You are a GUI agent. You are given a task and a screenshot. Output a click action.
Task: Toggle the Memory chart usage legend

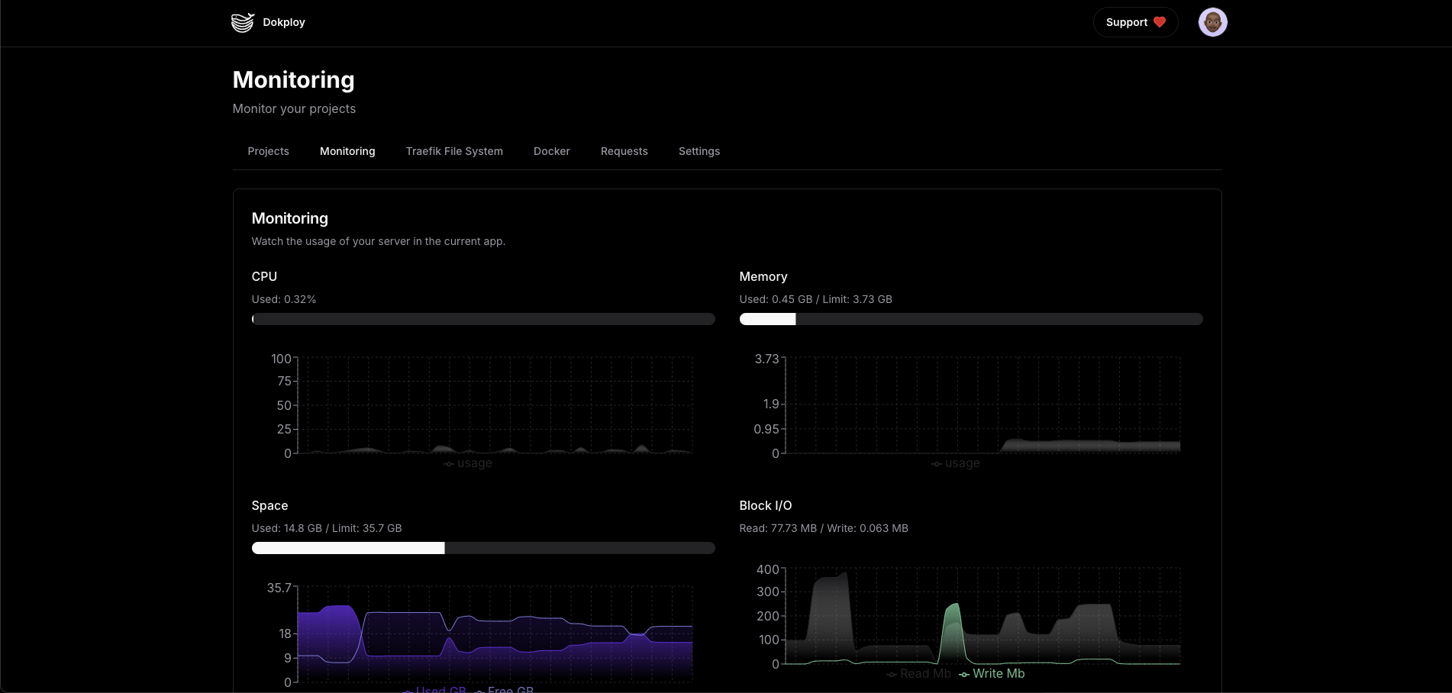(x=956, y=463)
